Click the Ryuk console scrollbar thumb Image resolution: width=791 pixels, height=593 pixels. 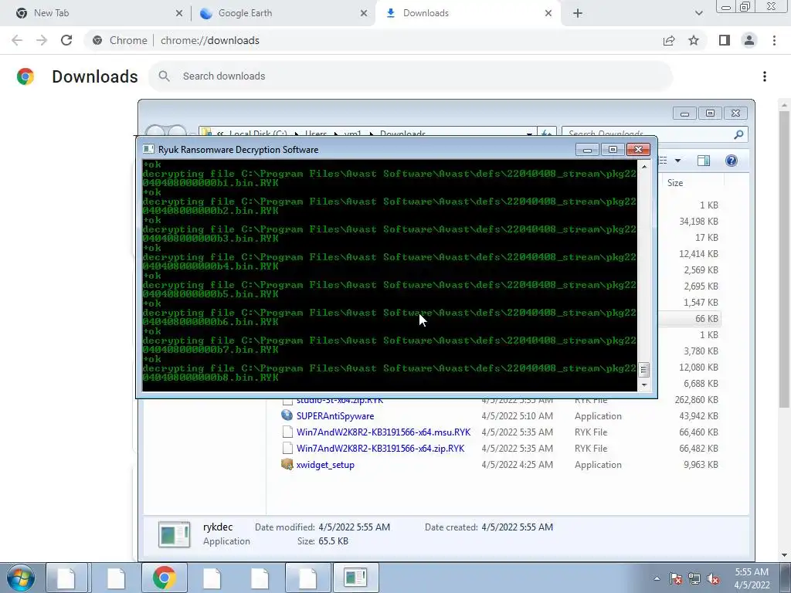pos(643,370)
